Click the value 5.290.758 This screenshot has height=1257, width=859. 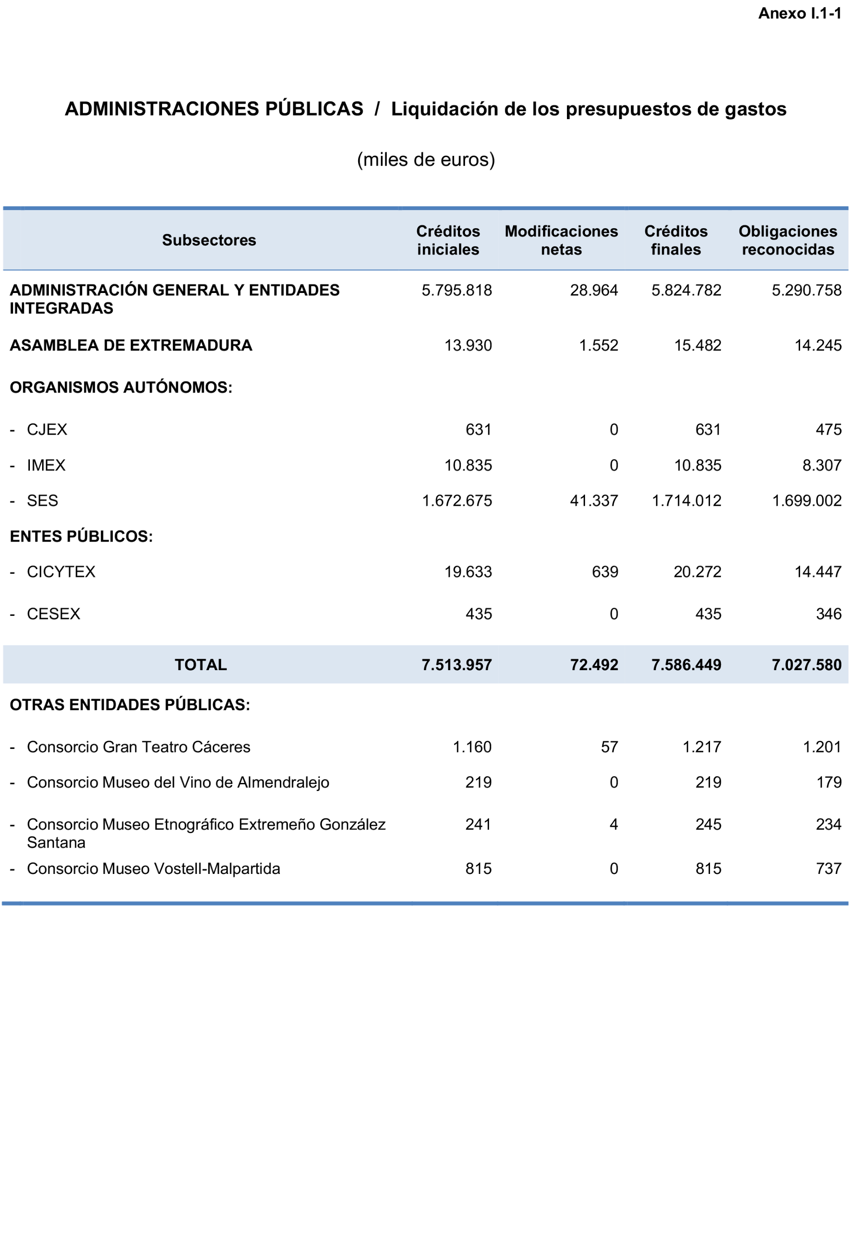[x=806, y=290]
